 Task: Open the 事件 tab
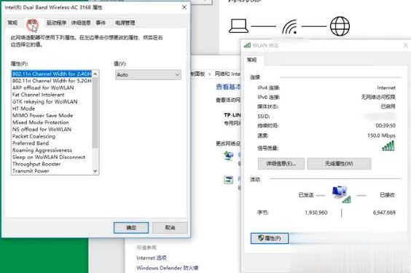point(101,23)
